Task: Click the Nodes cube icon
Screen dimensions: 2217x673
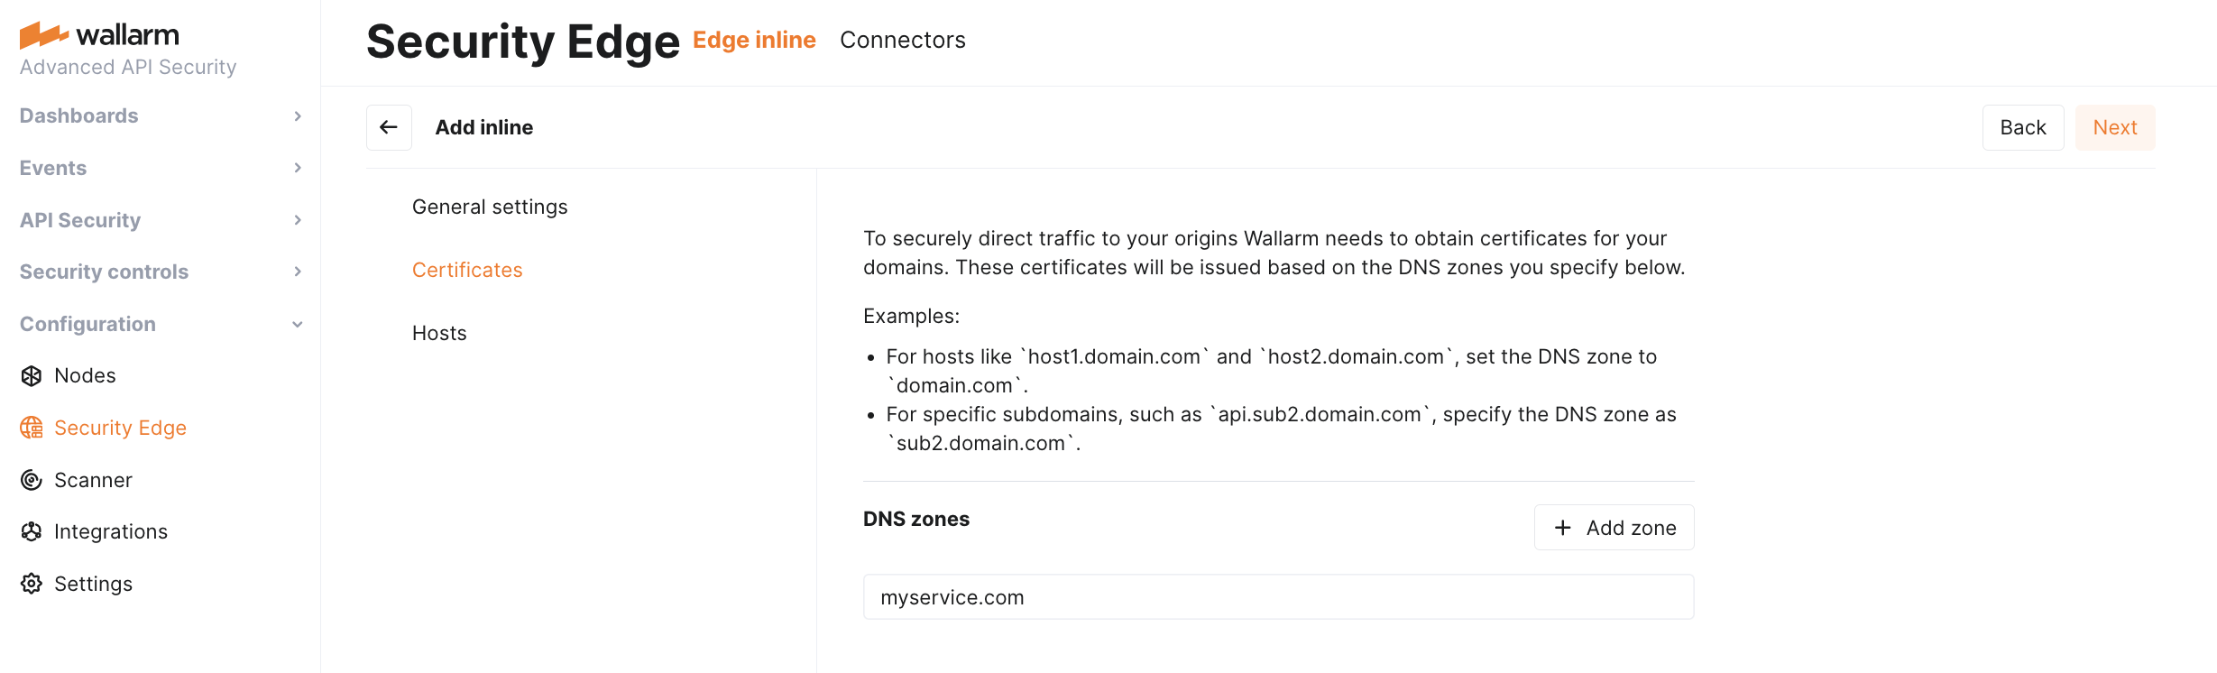Action: (x=32, y=376)
